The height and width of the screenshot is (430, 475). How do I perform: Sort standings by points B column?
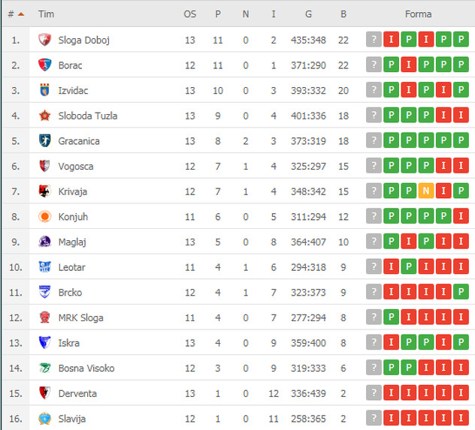(343, 14)
